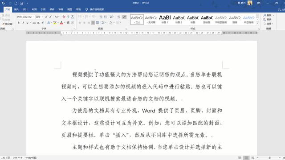Screen dimensions: 285x160
Task: Open the References ribbon tab
Action: 43,9
